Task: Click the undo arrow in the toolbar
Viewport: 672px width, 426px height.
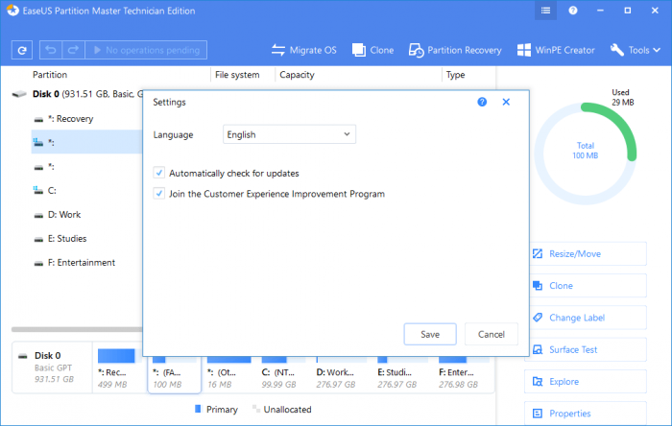Action: click(x=51, y=50)
